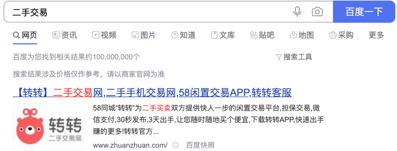
Task: Click the 百度一下 search button
Action: (364, 12)
